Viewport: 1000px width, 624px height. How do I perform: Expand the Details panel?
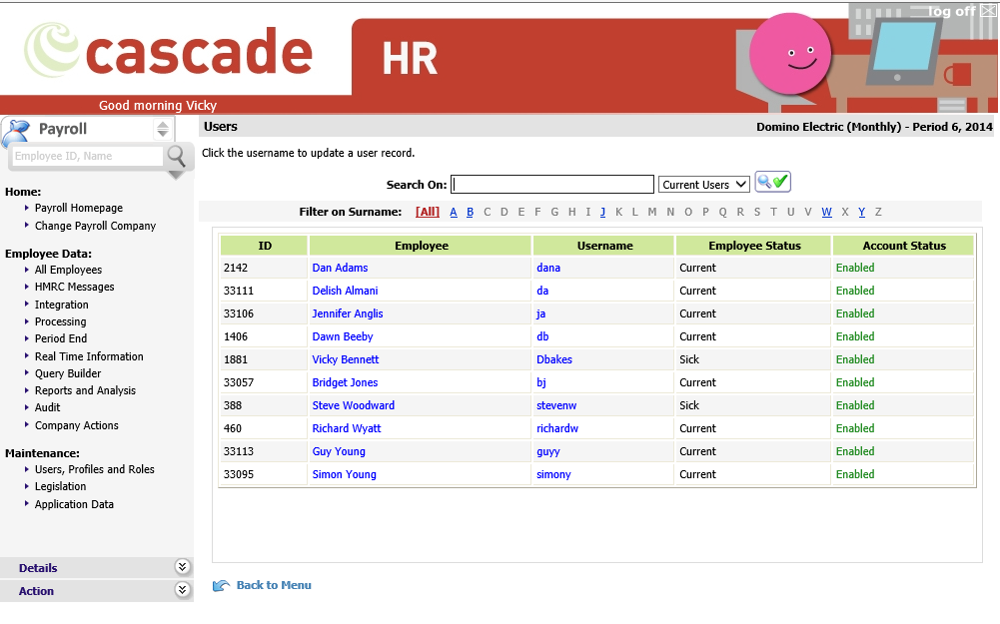(182, 567)
